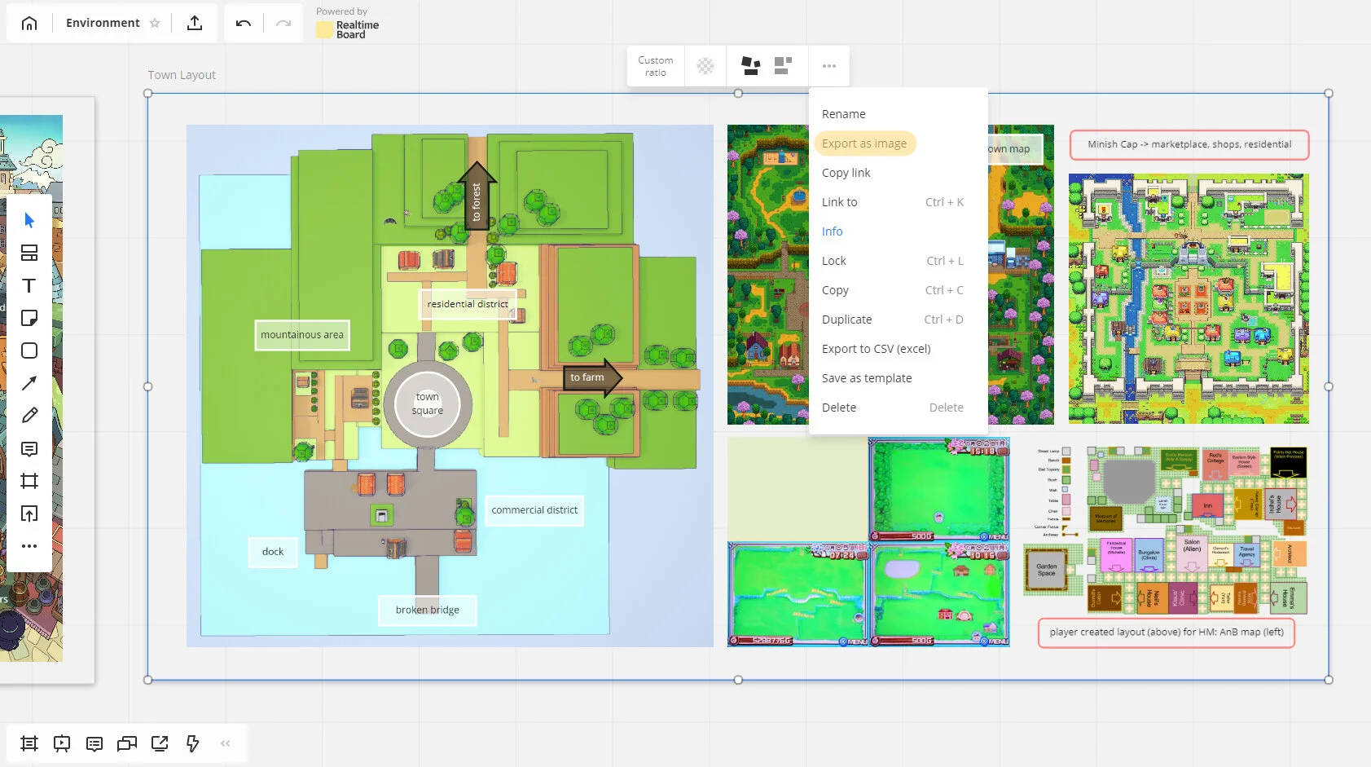Select the 'town square' circle

[x=428, y=404]
